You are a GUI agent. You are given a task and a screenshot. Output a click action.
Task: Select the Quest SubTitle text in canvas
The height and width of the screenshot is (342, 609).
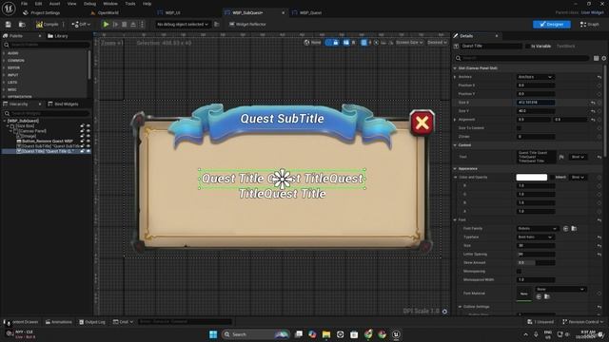tap(282, 119)
